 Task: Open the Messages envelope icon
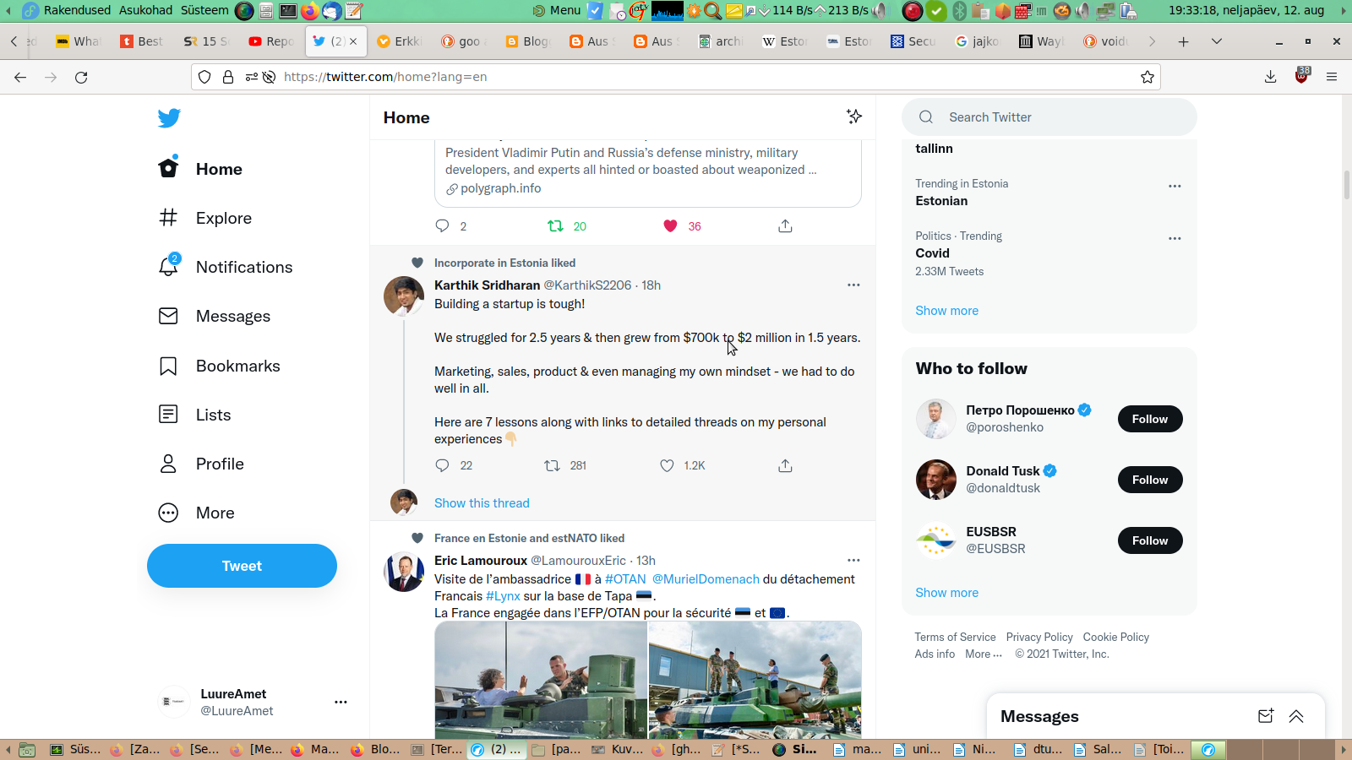pyautogui.click(x=168, y=316)
